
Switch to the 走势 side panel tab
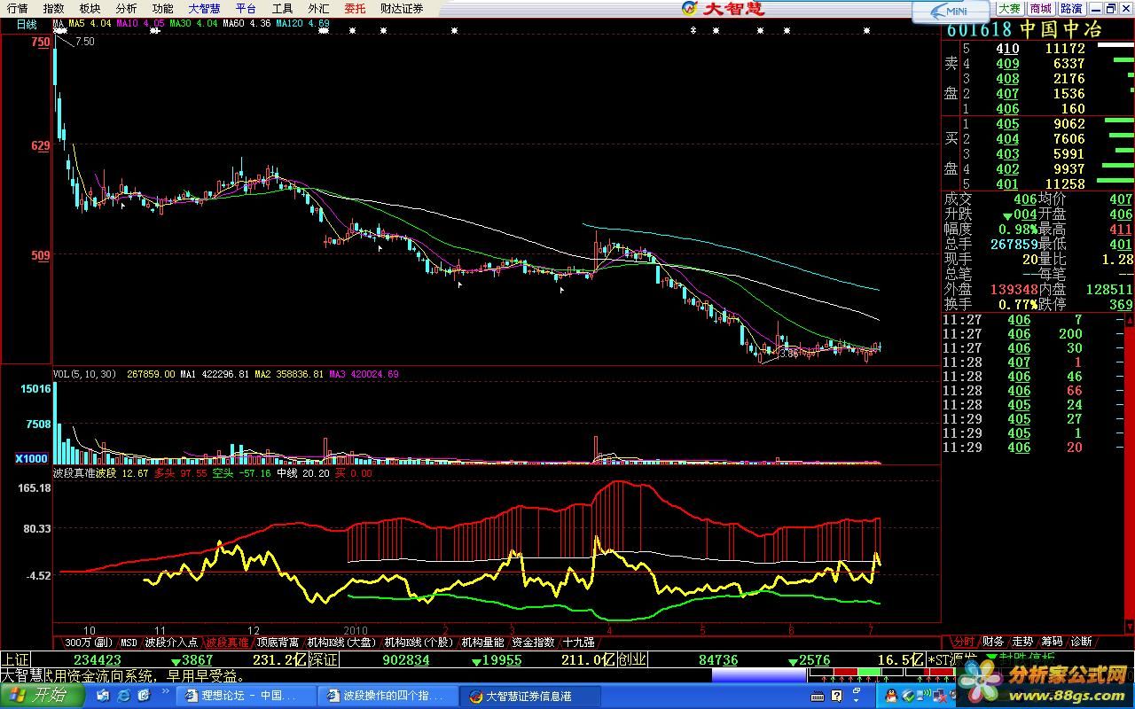pos(1022,641)
